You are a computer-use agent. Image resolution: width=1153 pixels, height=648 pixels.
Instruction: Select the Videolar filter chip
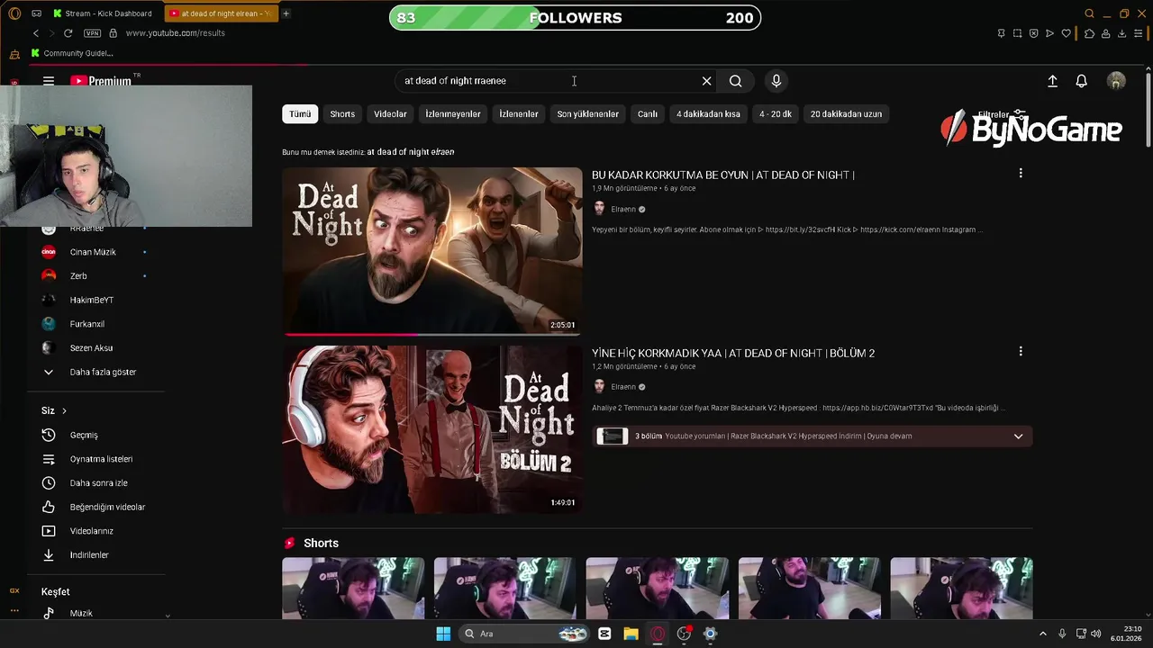pyautogui.click(x=390, y=114)
